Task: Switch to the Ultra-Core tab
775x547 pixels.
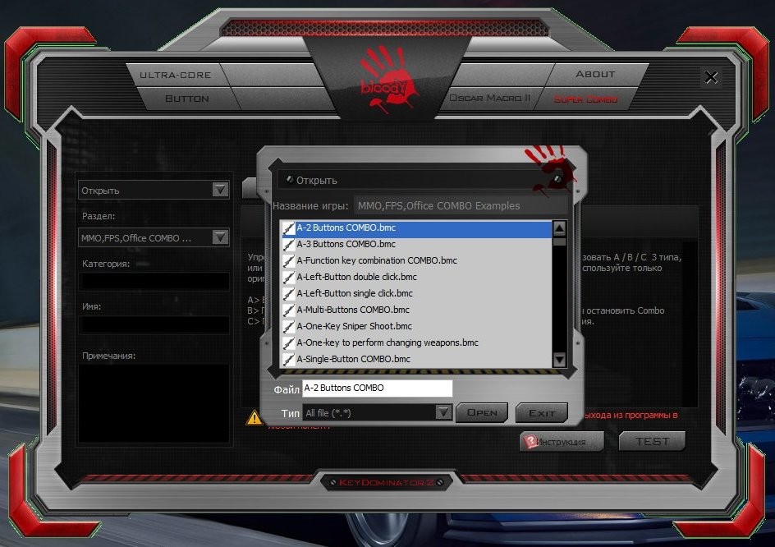Action: (x=175, y=75)
